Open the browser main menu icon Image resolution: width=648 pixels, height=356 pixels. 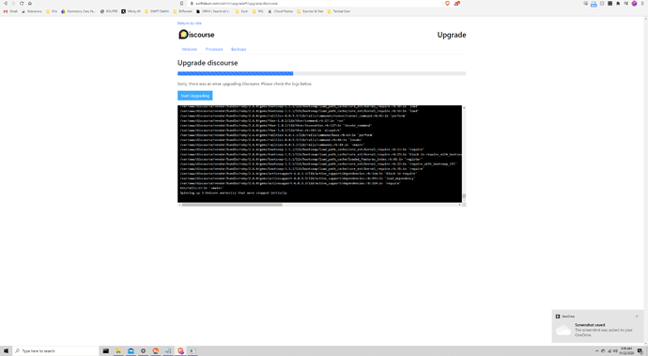(x=642, y=4)
